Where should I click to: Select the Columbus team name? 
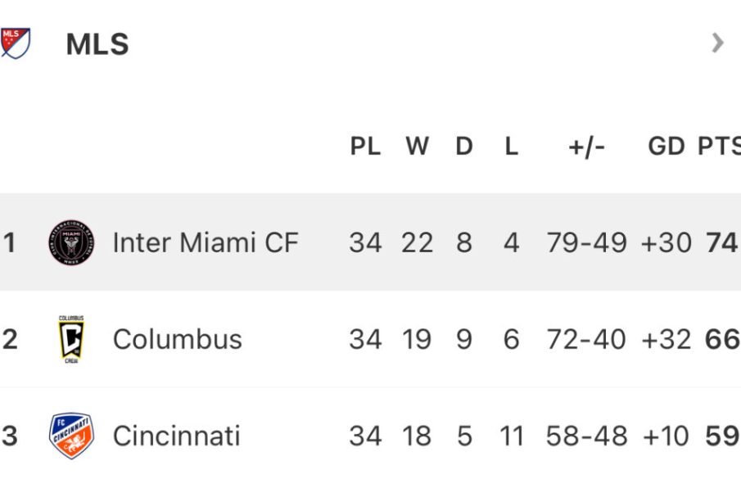177,339
